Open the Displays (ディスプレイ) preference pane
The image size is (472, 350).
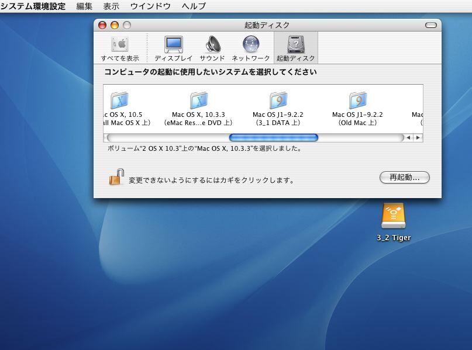pyautogui.click(x=173, y=48)
